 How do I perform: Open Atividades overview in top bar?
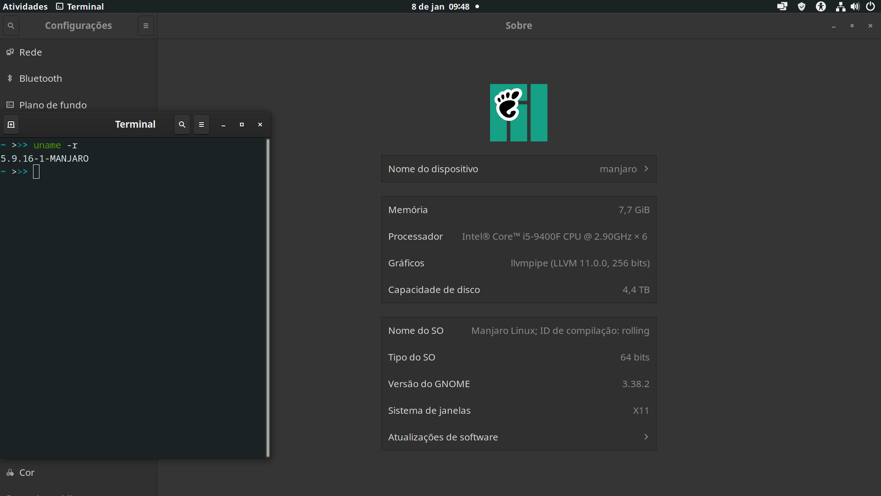(x=25, y=6)
